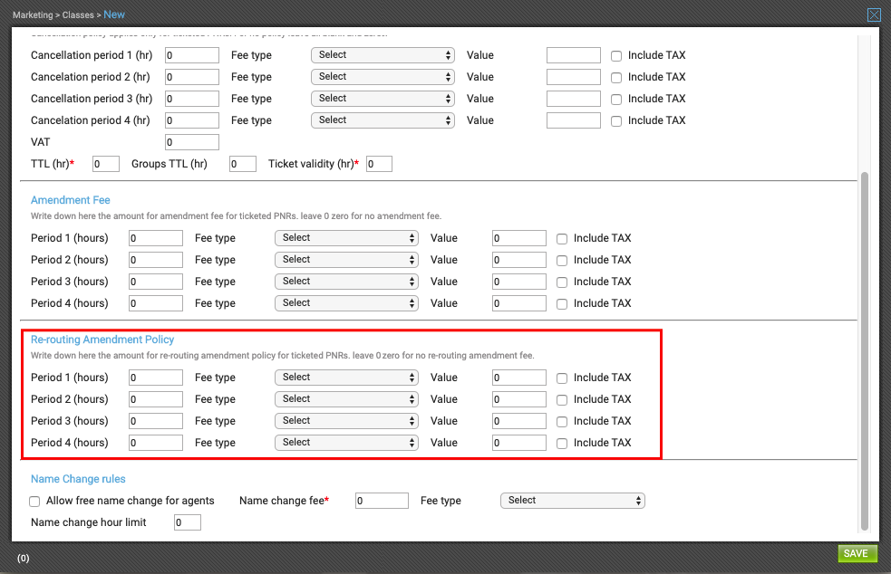Image resolution: width=891 pixels, height=574 pixels.
Task: Save the new class settings
Action: [x=857, y=553]
